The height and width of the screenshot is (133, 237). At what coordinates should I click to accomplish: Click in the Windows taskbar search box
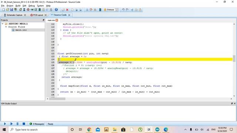pyautogui.click(x=38, y=130)
